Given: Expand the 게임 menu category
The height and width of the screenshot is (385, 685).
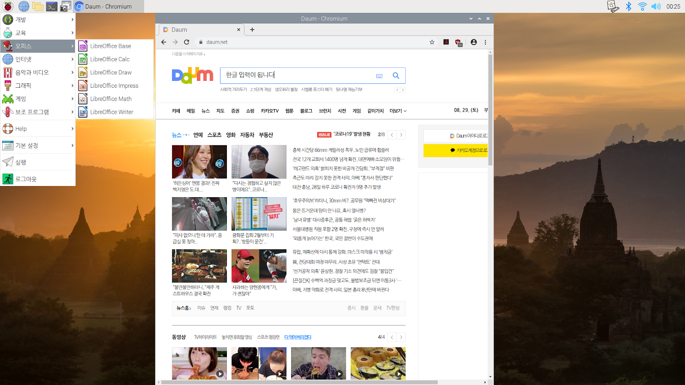Looking at the screenshot, I should (x=38, y=99).
